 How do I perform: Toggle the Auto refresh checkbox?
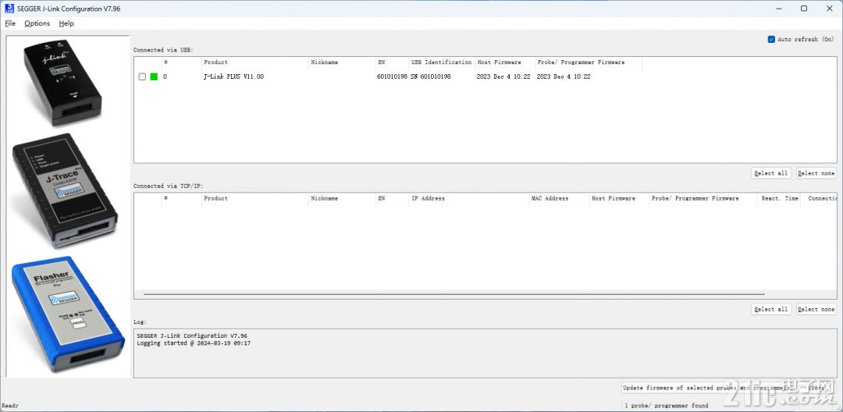(771, 39)
